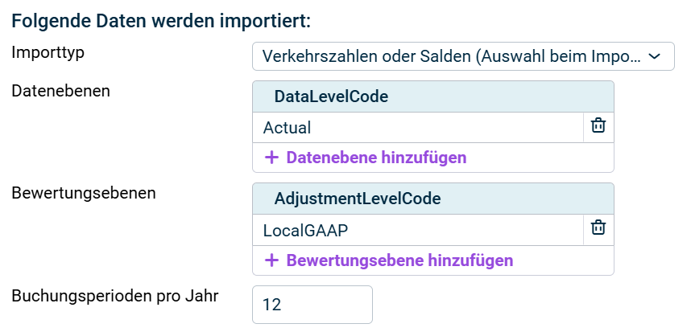This screenshot has width=691, height=332.
Task: Click the AdjustmentLevelCode column header
Action: click(358, 199)
